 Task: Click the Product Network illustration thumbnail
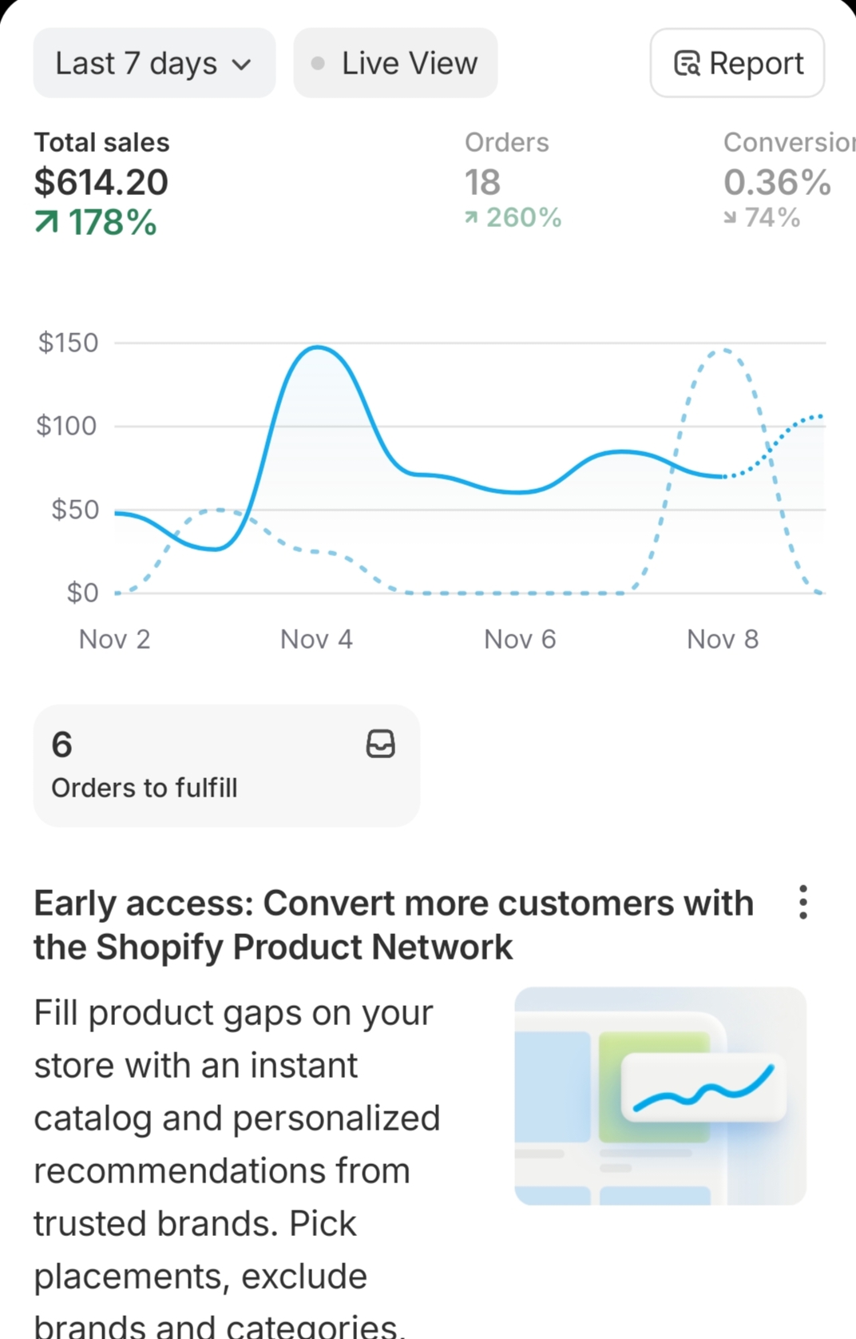[x=660, y=1095]
